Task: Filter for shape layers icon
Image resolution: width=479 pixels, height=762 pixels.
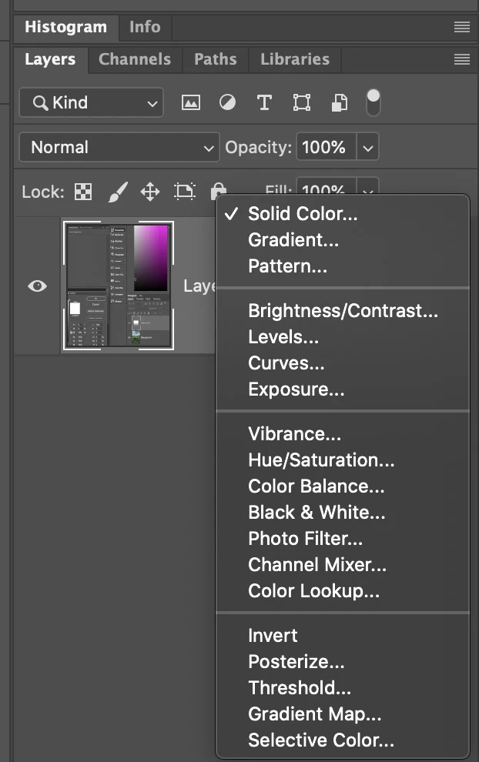Action: [x=302, y=102]
